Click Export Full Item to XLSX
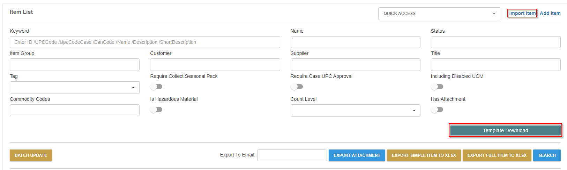Viewport: 567px width, 170px height. point(497,155)
